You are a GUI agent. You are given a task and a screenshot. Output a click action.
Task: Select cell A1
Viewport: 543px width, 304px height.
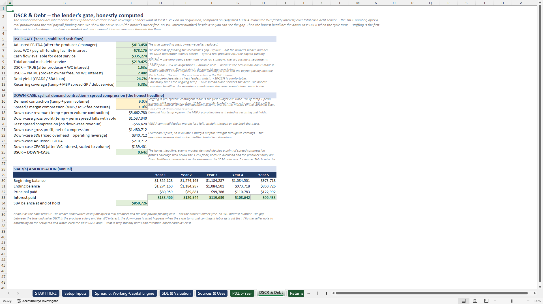coord(10,8)
